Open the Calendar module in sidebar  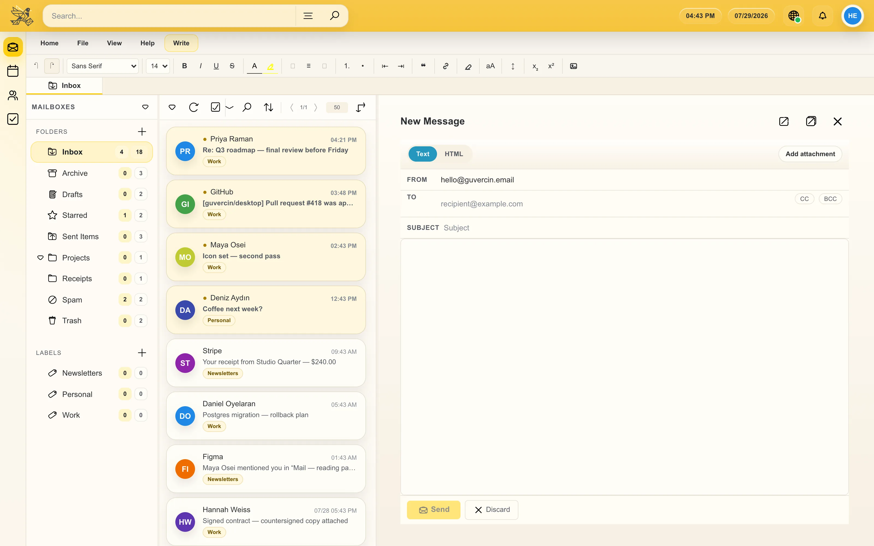(13, 71)
